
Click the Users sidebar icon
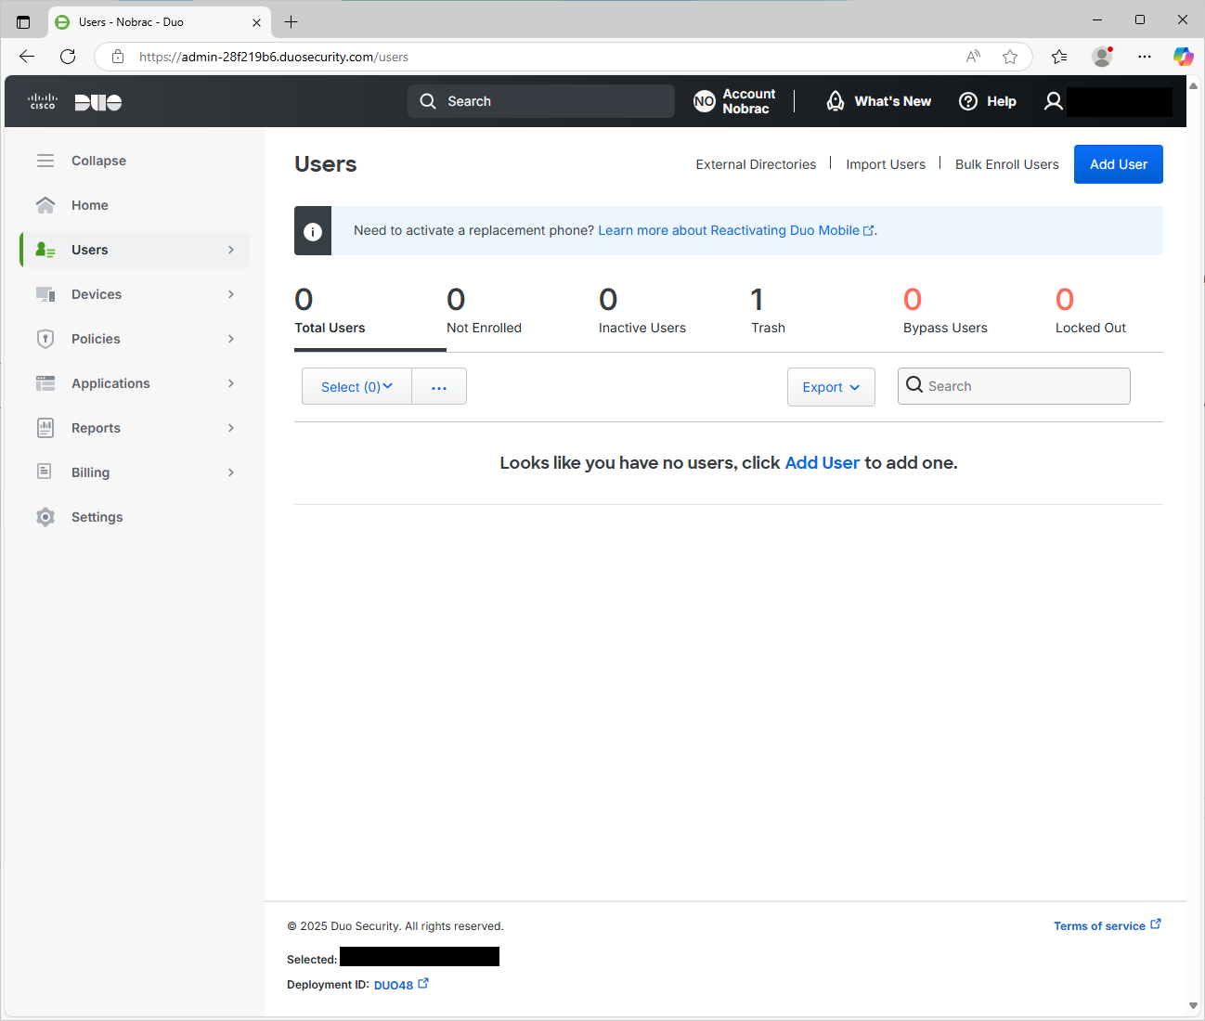coord(45,250)
